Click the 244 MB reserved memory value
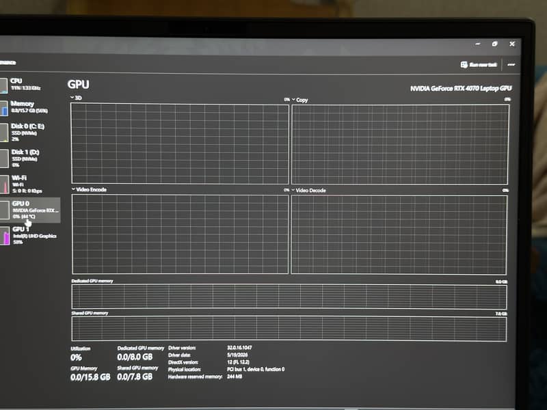 pyautogui.click(x=235, y=377)
